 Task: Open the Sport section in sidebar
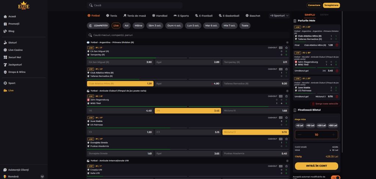click(x=11, y=83)
